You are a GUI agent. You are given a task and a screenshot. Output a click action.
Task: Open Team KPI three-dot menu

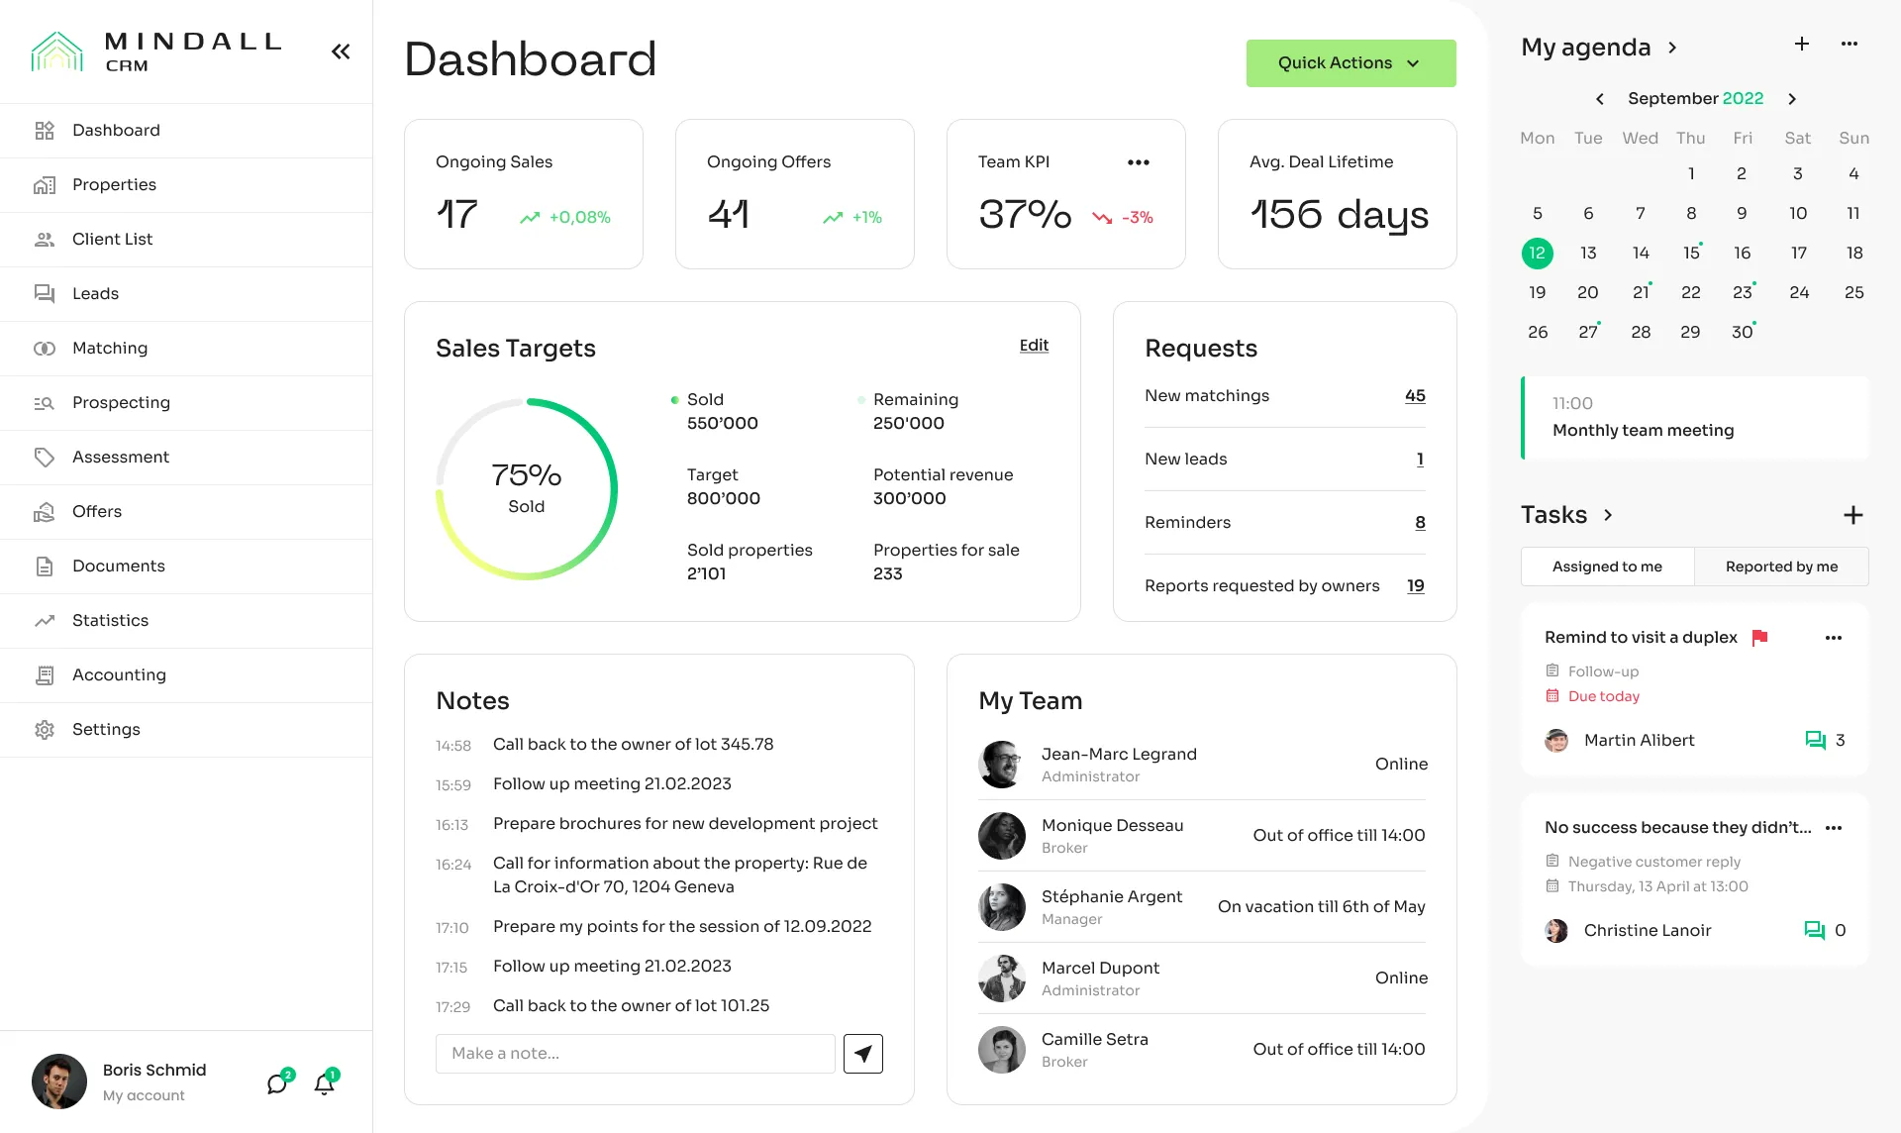(1138, 162)
